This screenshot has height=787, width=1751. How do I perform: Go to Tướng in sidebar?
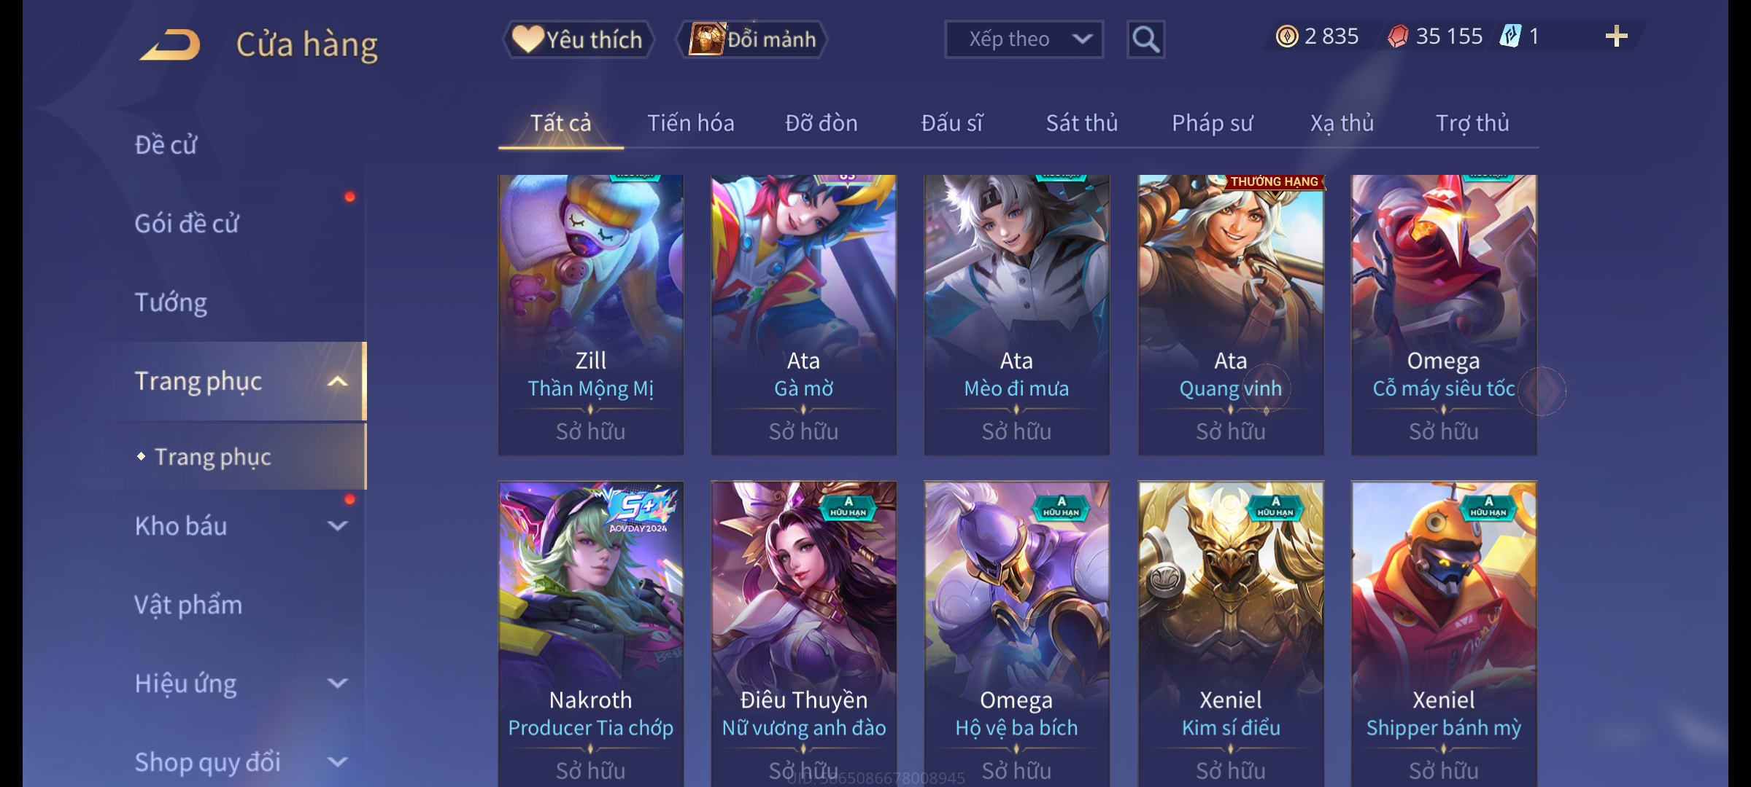pyautogui.click(x=171, y=302)
